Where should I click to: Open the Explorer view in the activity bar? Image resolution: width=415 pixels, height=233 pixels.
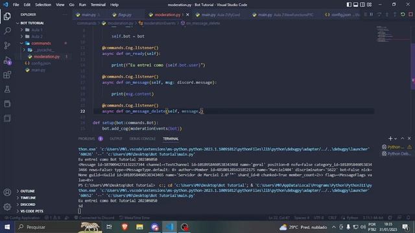pos(7,16)
